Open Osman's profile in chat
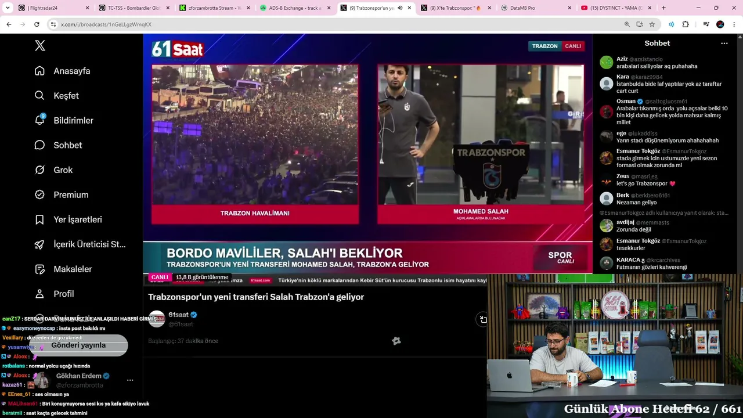 [626, 101]
